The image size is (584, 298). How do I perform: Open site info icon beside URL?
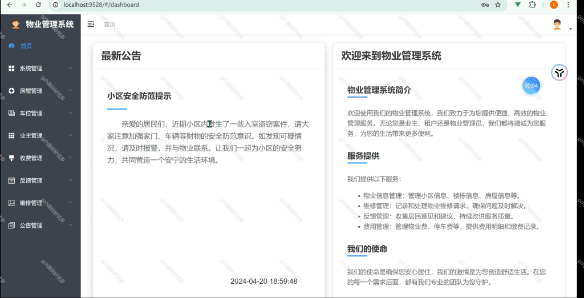click(x=56, y=5)
